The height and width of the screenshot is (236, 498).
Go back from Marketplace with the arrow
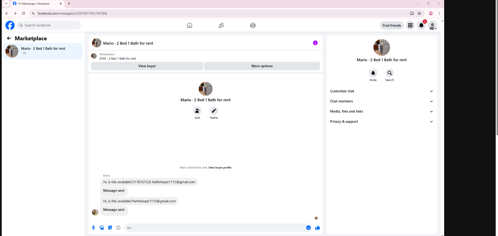click(x=9, y=38)
